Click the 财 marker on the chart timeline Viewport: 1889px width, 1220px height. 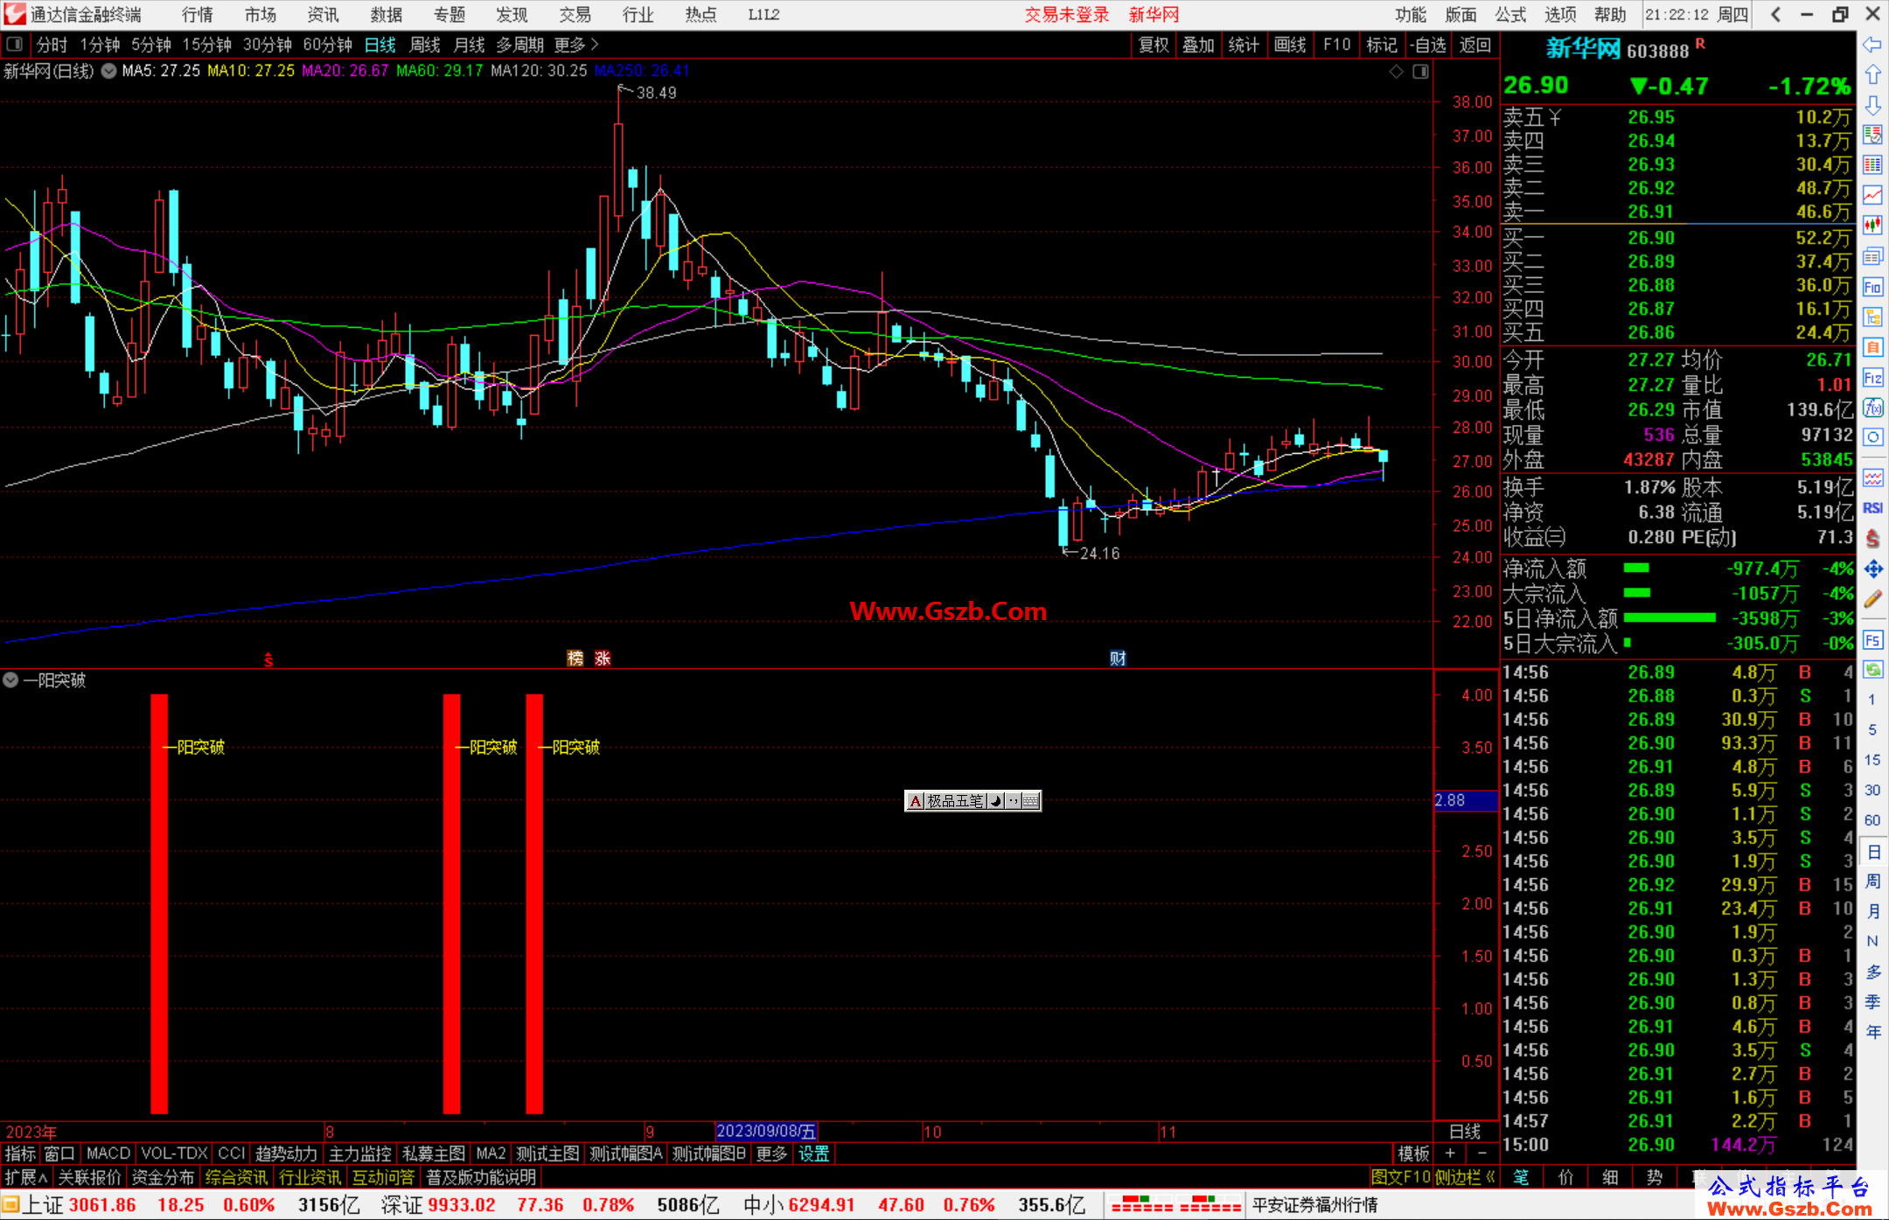tap(1118, 659)
